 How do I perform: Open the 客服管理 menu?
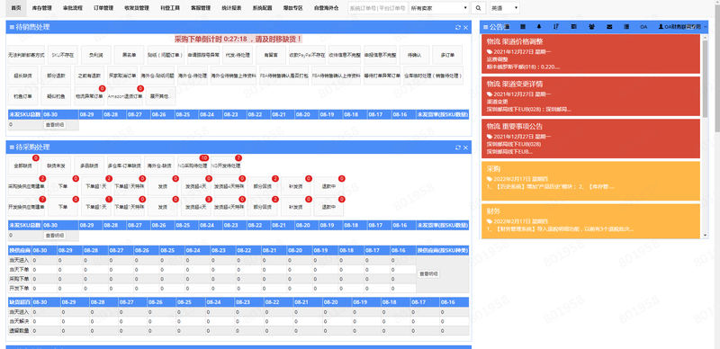click(x=200, y=8)
